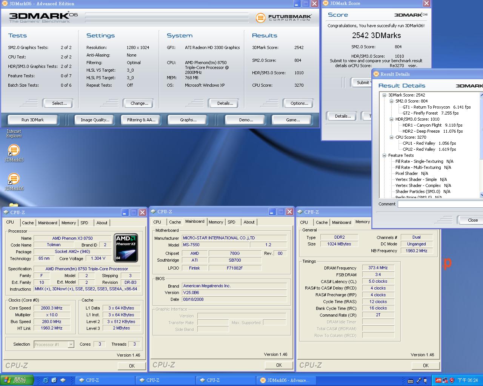This screenshot has width=483, height=386.
Task: Open the ATI tray icon
Action: (x=438, y=380)
